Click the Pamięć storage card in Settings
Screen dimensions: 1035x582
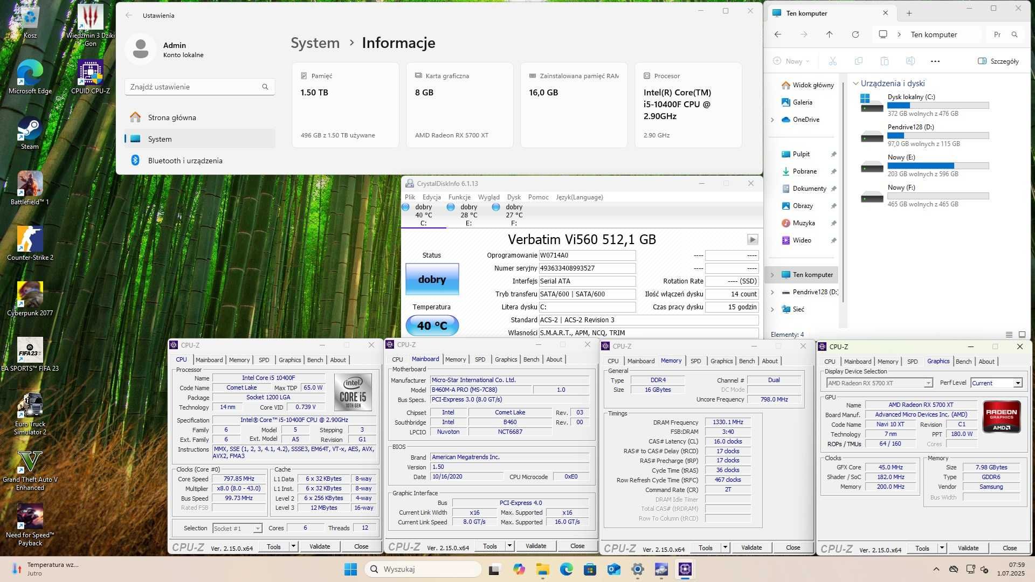coord(345,105)
